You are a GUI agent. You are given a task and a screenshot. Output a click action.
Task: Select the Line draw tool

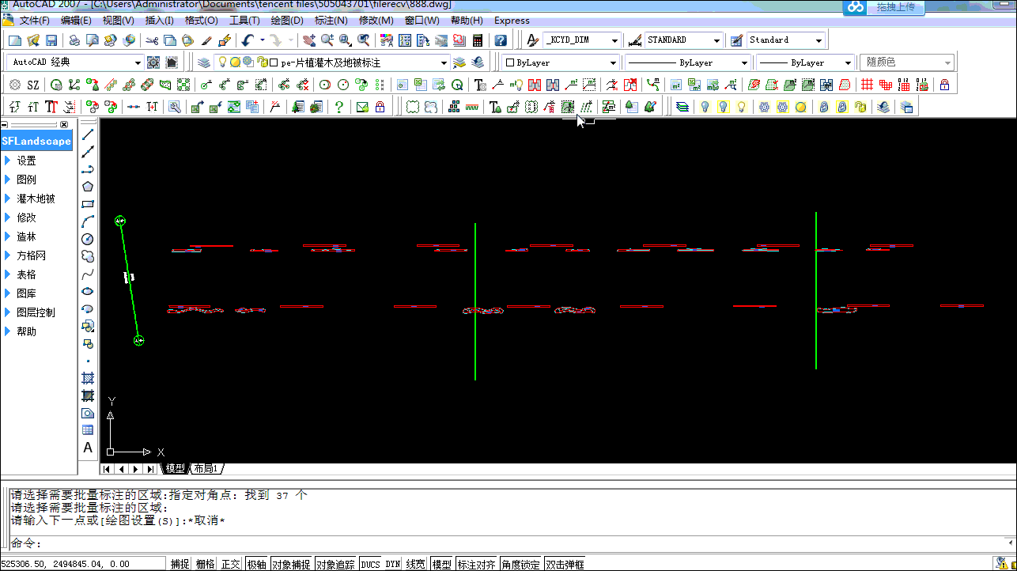[88, 134]
